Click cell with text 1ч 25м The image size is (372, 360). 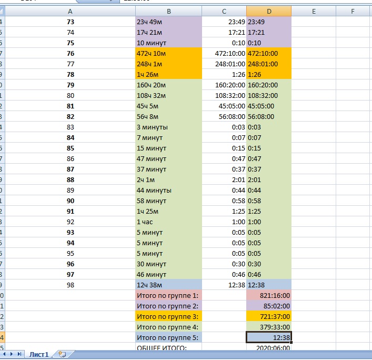point(169,211)
